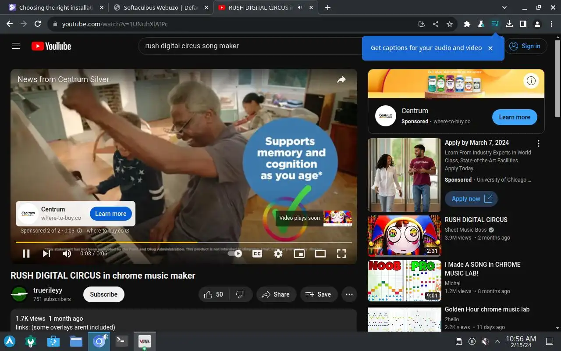Open a new browser tab
Image resolution: width=561 pixels, height=351 pixels.
tap(328, 7)
